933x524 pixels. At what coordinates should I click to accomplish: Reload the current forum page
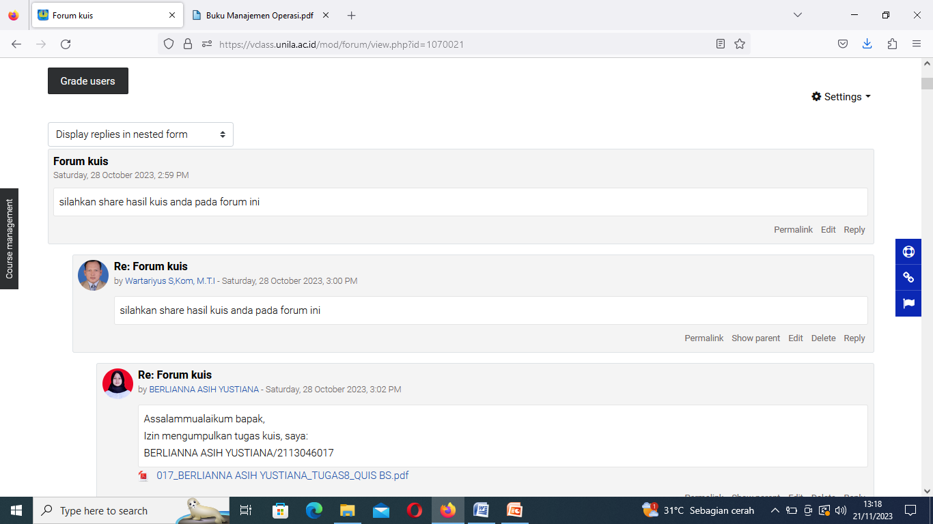click(66, 44)
